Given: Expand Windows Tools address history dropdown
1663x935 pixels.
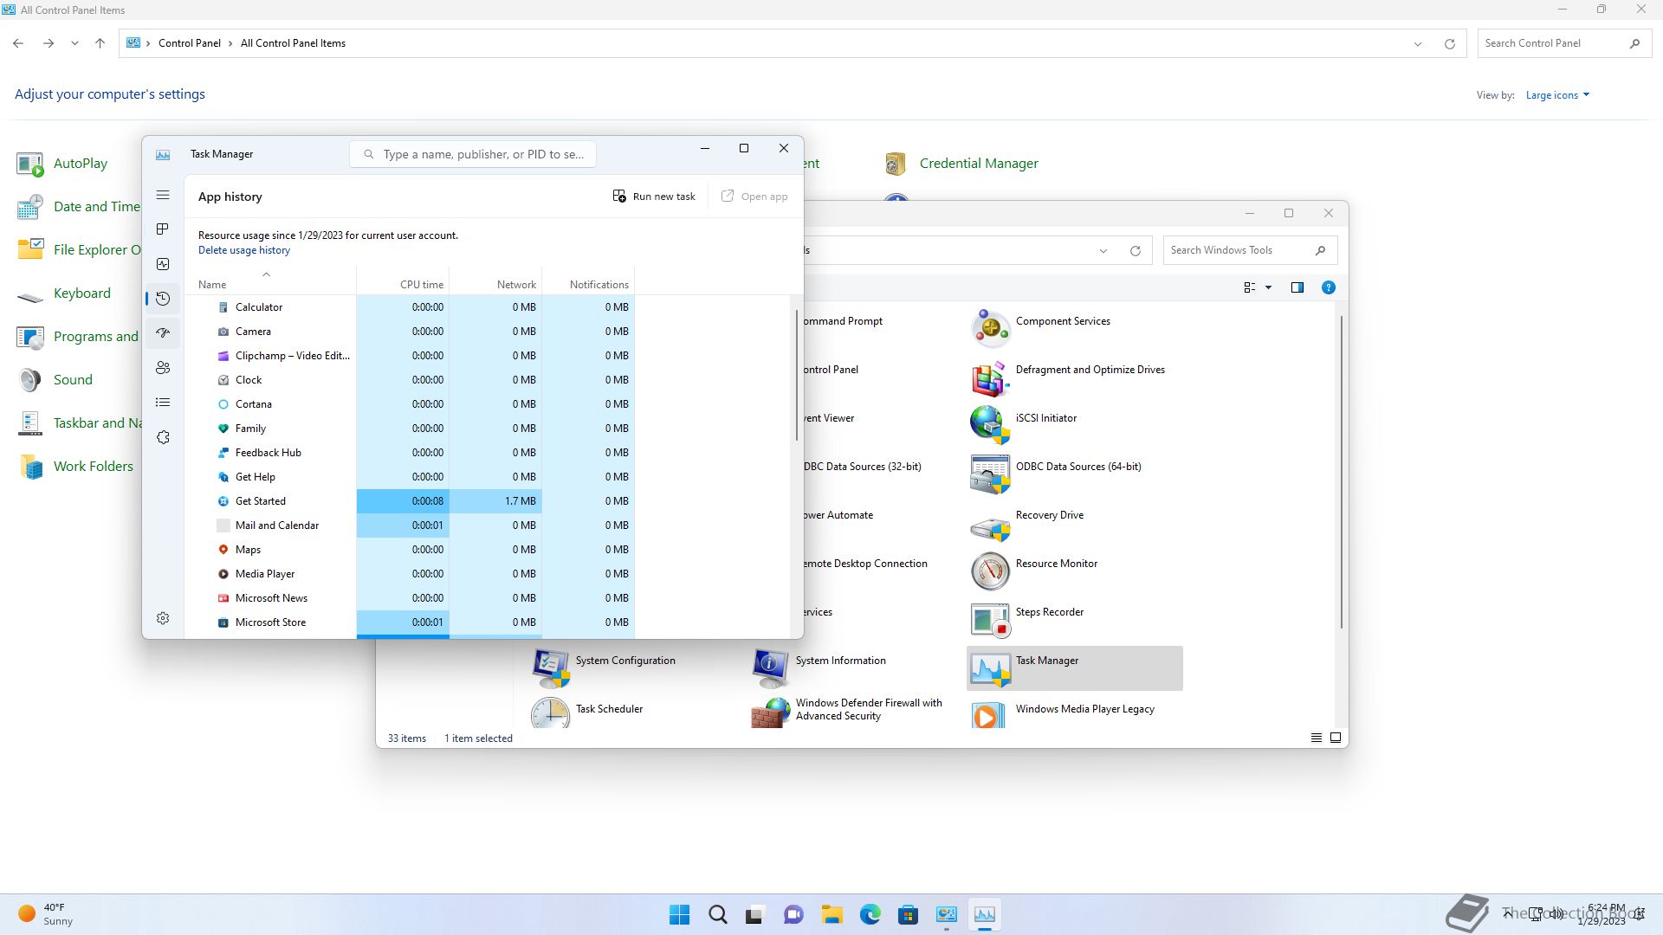Looking at the screenshot, I should click(1103, 251).
